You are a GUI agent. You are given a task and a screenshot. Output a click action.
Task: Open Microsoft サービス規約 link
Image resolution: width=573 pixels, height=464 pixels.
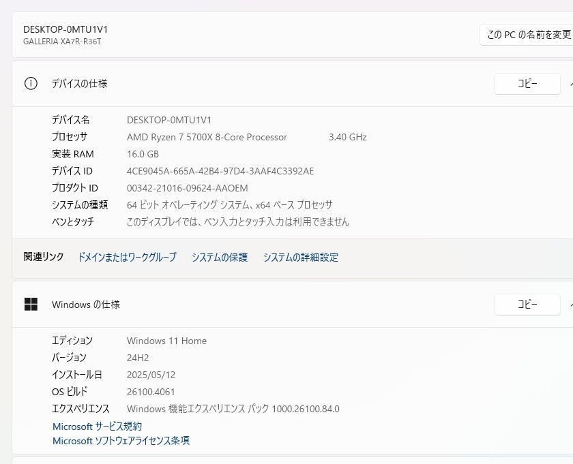(97, 426)
